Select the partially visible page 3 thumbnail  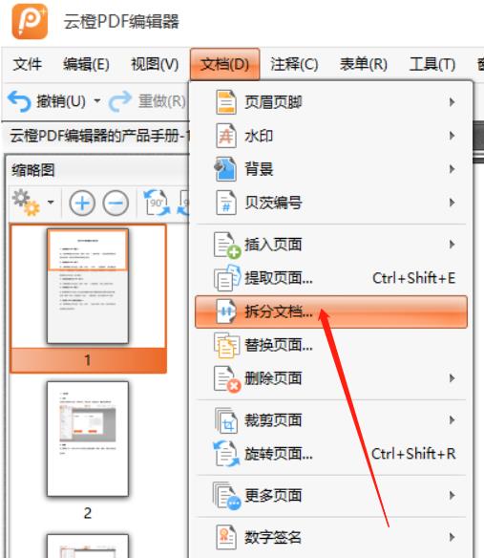tap(88, 546)
